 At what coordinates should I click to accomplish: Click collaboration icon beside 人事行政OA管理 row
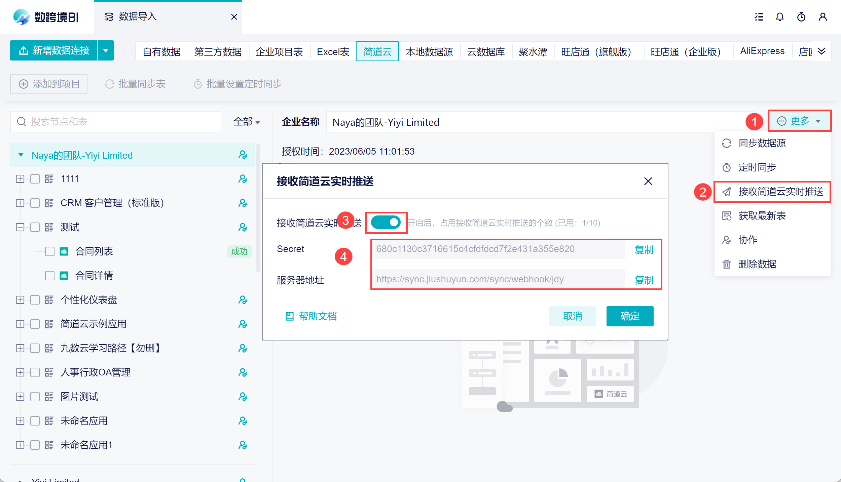click(243, 372)
